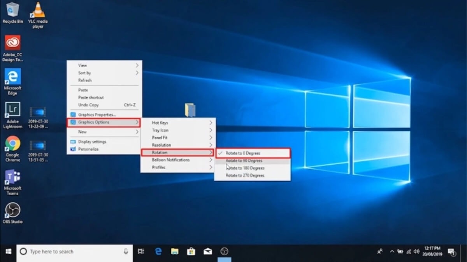Open the People icon in the taskbar

(x=380, y=252)
